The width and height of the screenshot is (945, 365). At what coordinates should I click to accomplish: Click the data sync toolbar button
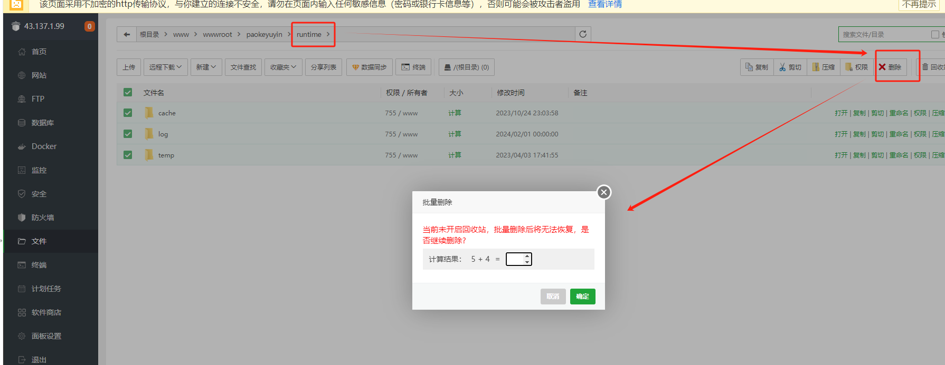click(370, 67)
